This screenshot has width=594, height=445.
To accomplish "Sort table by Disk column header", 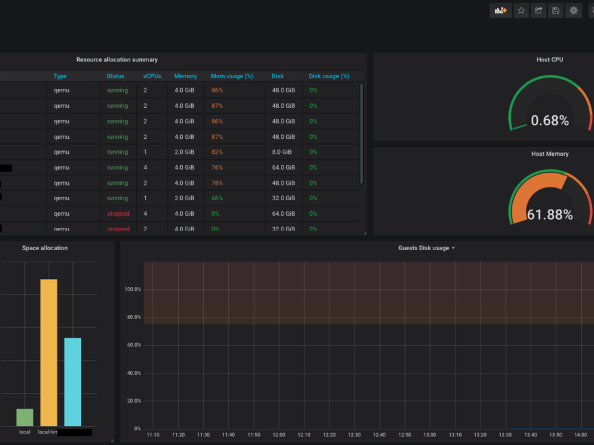I will point(277,76).
